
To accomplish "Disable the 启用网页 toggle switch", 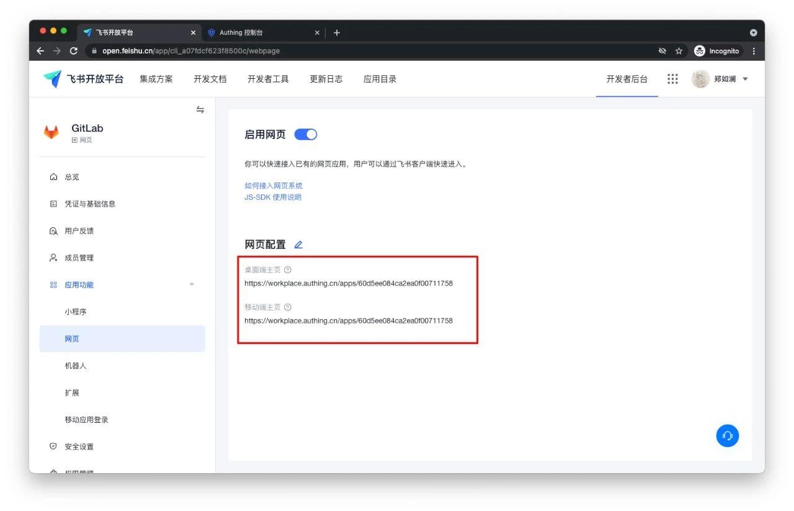I will coord(305,135).
